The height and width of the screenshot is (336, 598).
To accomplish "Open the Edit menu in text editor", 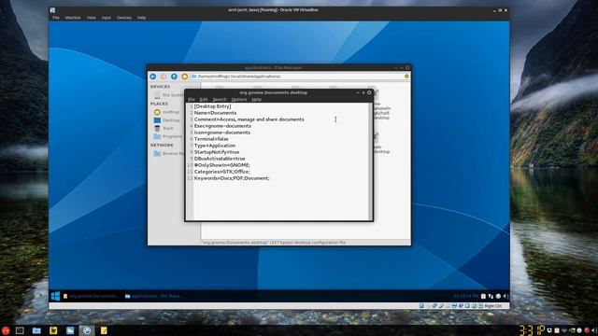I will tap(204, 100).
